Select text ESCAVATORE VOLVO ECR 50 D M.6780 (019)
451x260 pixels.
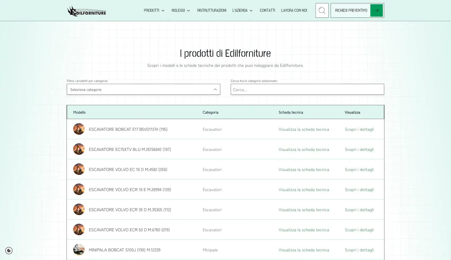click(x=129, y=230)
